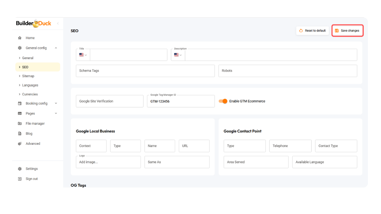Image resolution: width=381 pixels, height=214 pixels.
Task: Click the Pages icon in sidebar
Action: 20,114
